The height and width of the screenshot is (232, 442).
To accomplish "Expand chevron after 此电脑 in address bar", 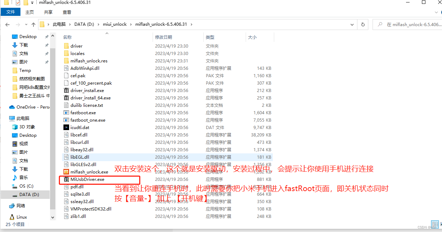I will click(70, 24).
